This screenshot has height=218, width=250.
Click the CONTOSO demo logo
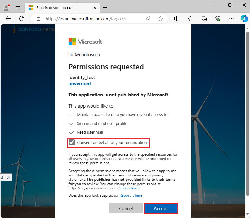33,29
